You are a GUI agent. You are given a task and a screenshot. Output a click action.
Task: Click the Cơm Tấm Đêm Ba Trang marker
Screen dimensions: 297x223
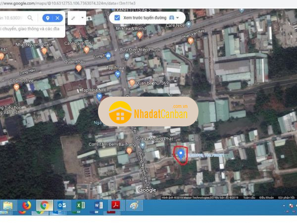tap(129, 150)
